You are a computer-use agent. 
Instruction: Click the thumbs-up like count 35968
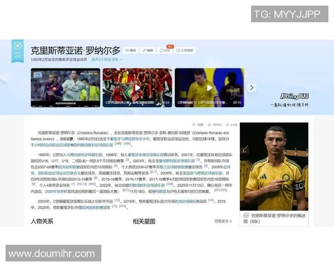(214, 125)
